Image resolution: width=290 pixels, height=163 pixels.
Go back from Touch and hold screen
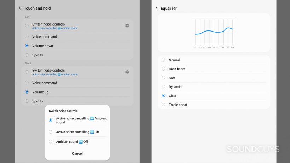click(20, 8)
